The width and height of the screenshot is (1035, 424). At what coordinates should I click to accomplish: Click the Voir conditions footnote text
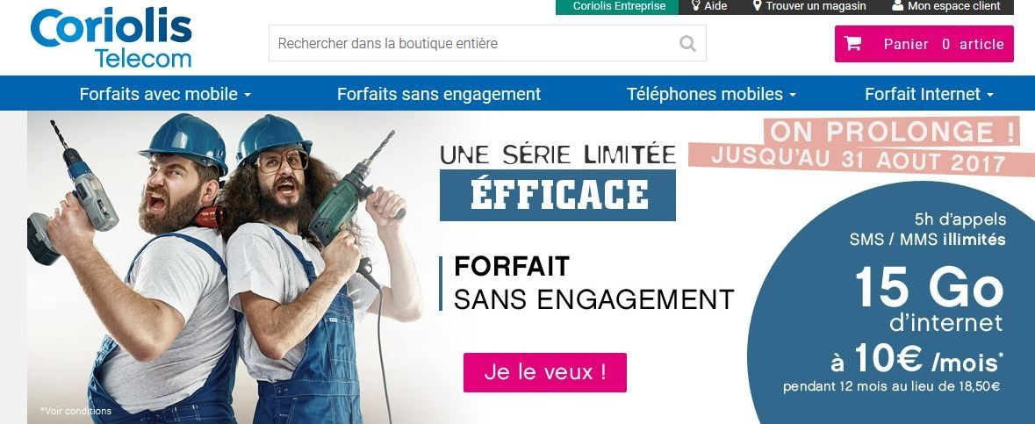75,411
